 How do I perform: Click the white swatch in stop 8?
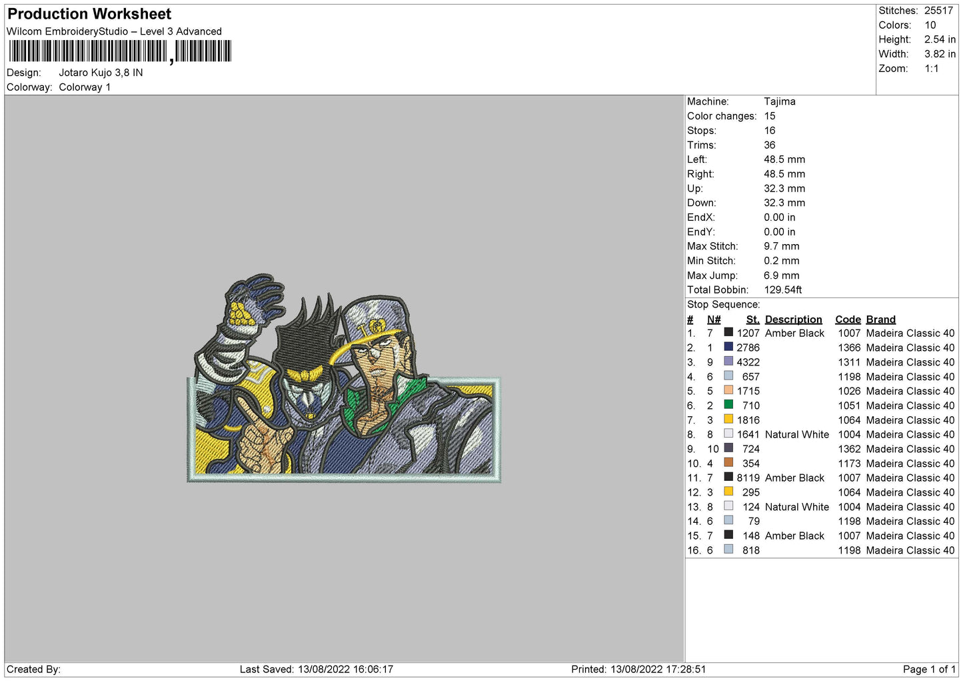[728, 434]
